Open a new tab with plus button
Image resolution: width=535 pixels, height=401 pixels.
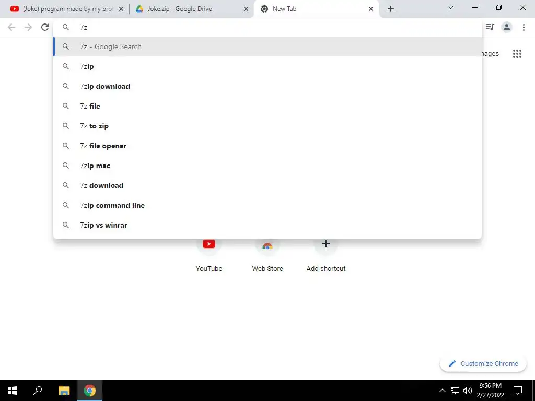coord(391,9)
